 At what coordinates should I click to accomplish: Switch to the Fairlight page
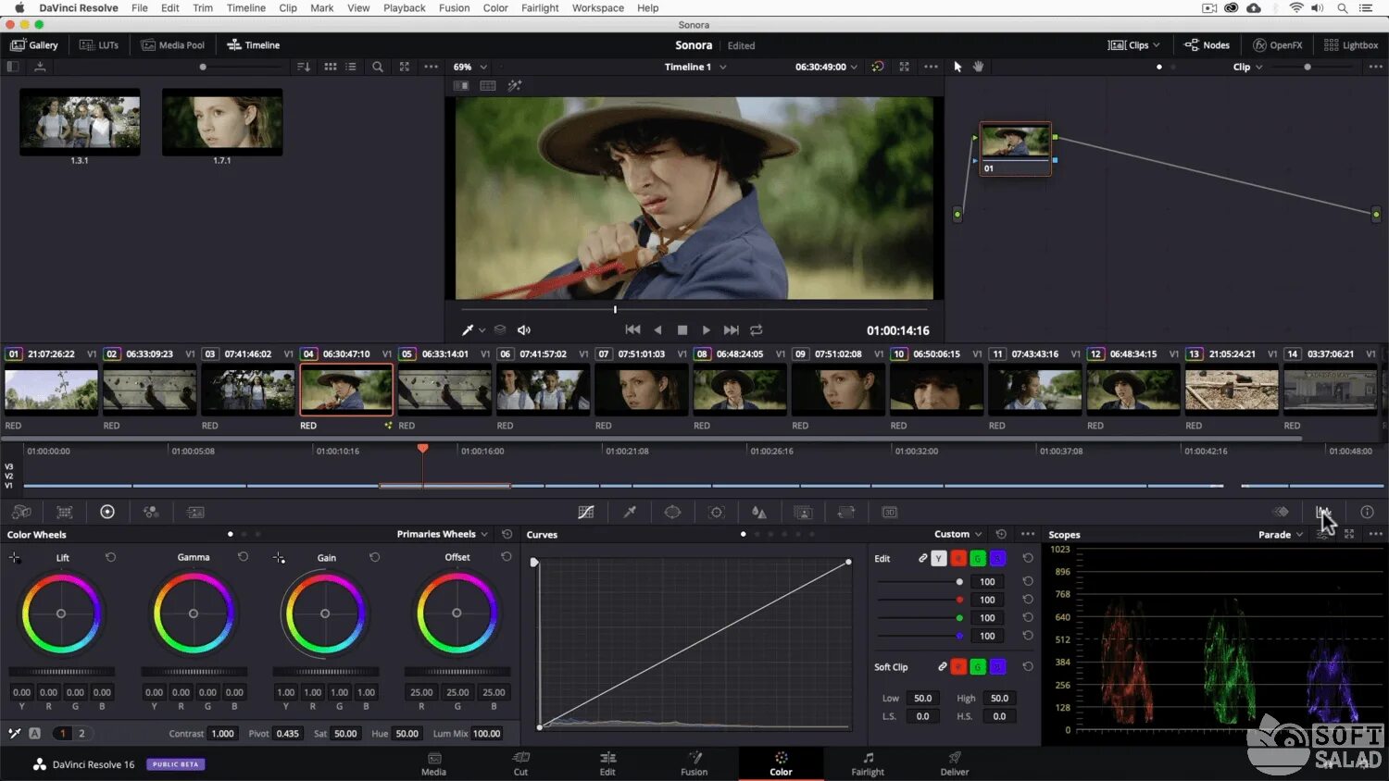(x=867, y=763)
